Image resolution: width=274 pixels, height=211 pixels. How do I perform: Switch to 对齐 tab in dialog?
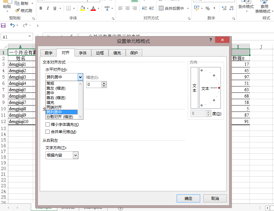click(66, 53)
